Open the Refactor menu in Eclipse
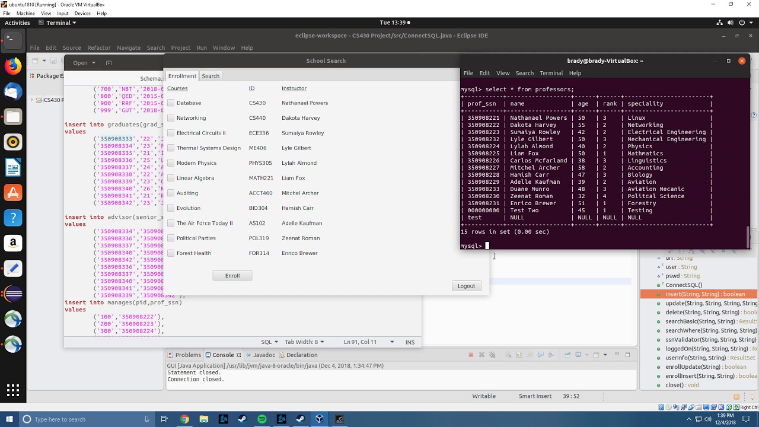The height and width of the screenshot is (427, 759). (x=98, y=47)
